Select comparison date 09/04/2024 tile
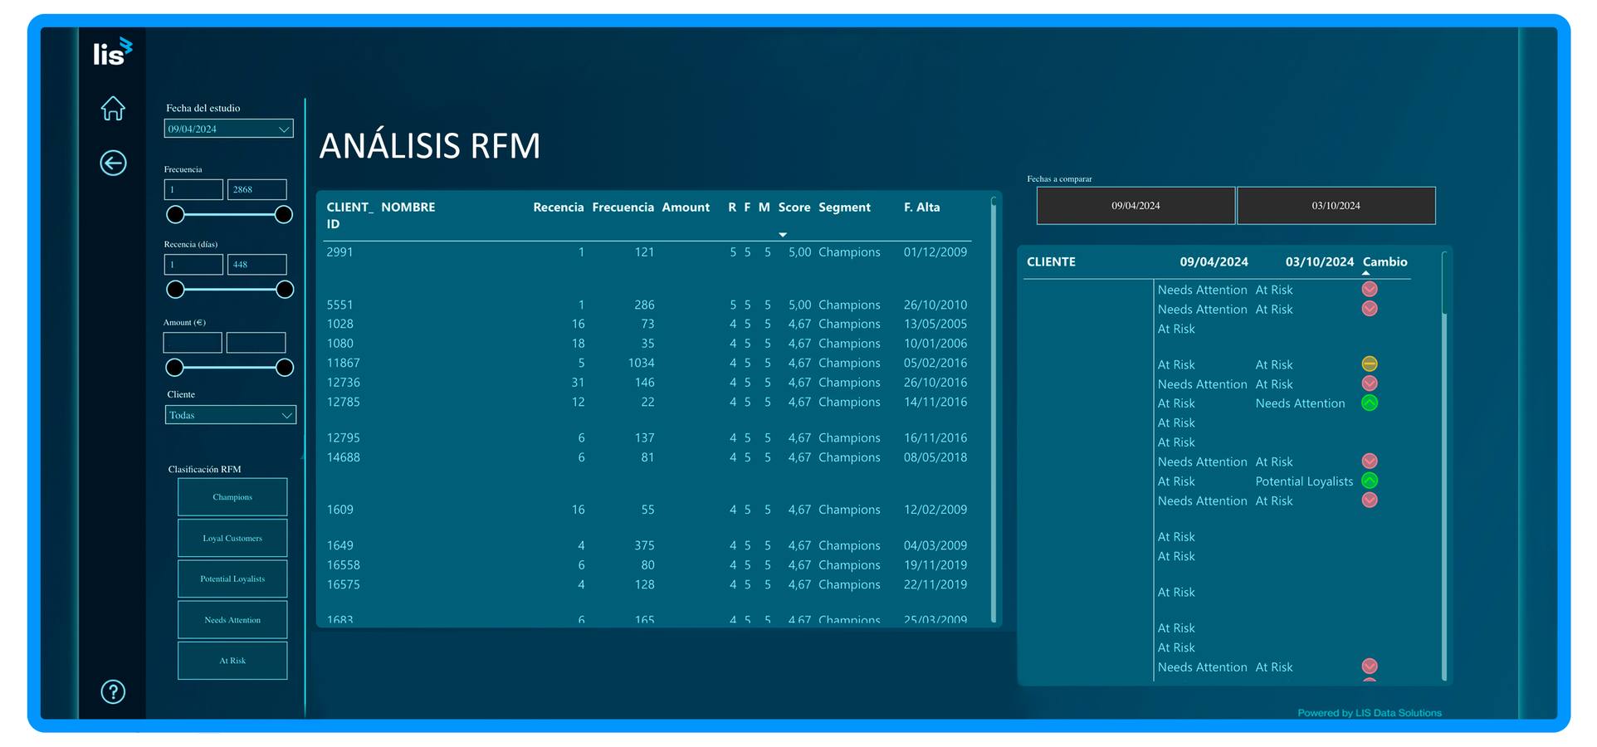 point(1135,206)
